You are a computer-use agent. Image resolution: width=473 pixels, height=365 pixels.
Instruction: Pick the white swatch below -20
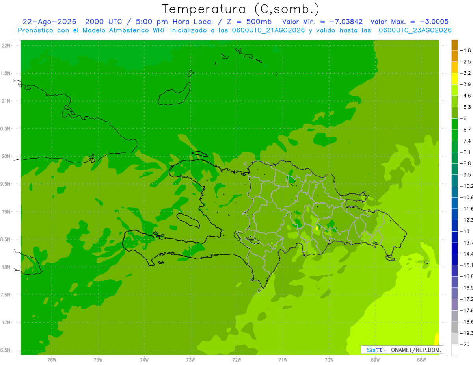point(454,350)
